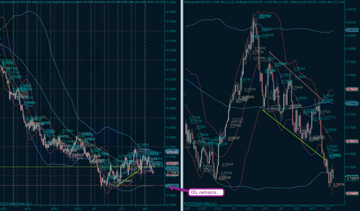The width and height of the screenshot is (360, 211).
Task: Select the green dashed trendline on daily chart
Action: pyautogui.click(x=294, y=135)
